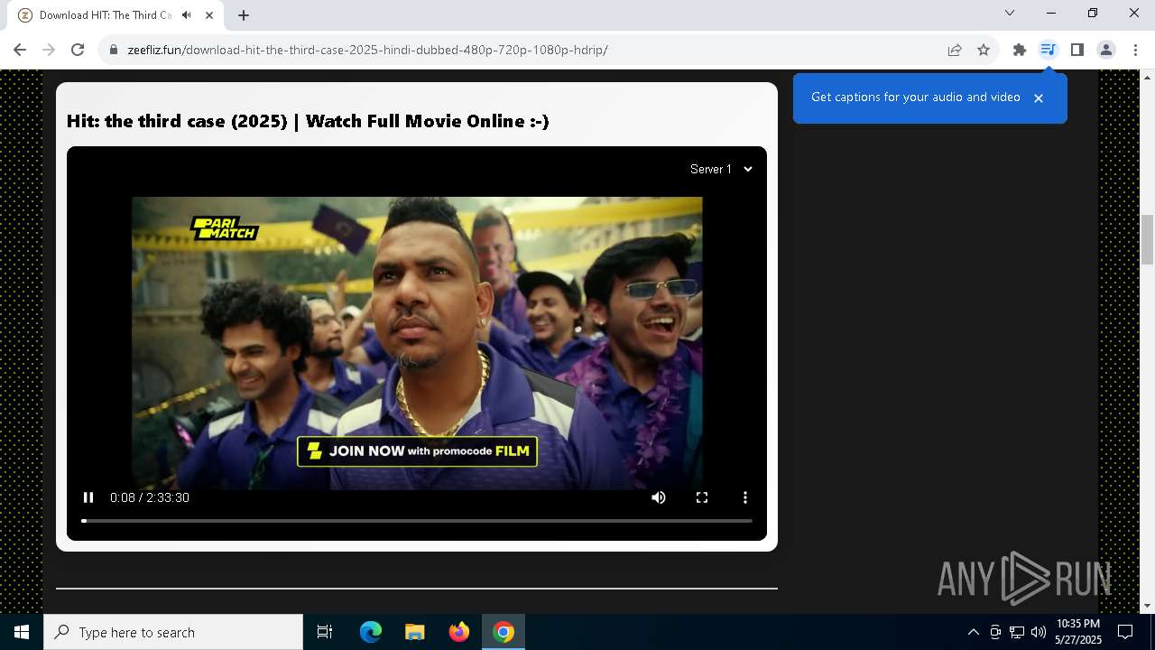Switch to Chrome taskbar icon
1155x650 pixels.
(x=504, y=632)
